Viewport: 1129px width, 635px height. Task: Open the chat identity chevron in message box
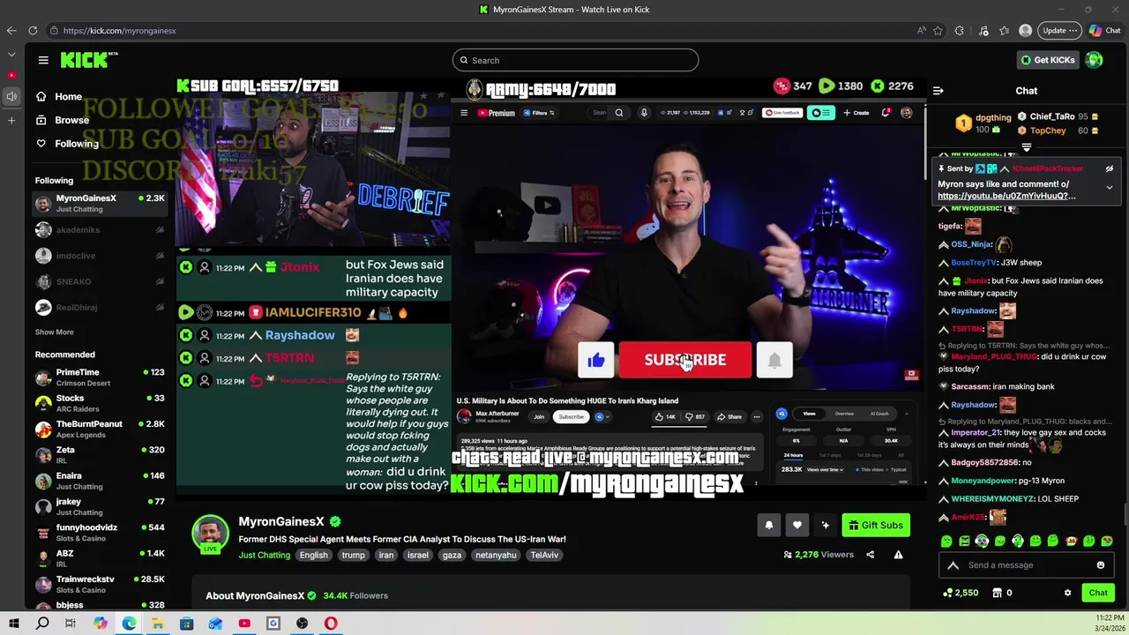953,565
